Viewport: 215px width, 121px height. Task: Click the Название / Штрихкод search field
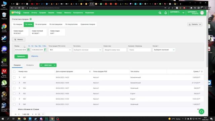(139, 50)
